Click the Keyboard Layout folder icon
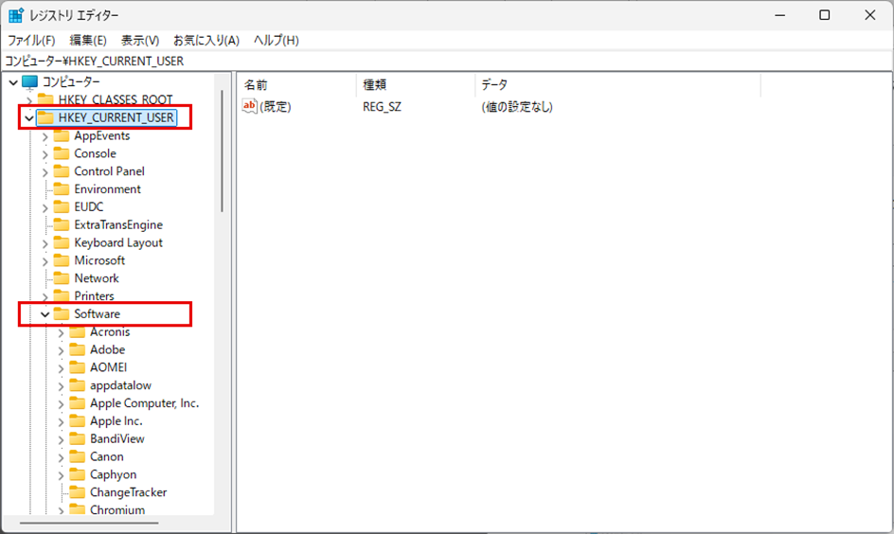The height and width of the screenshot is (534, 894). click(x=62, y=242)
